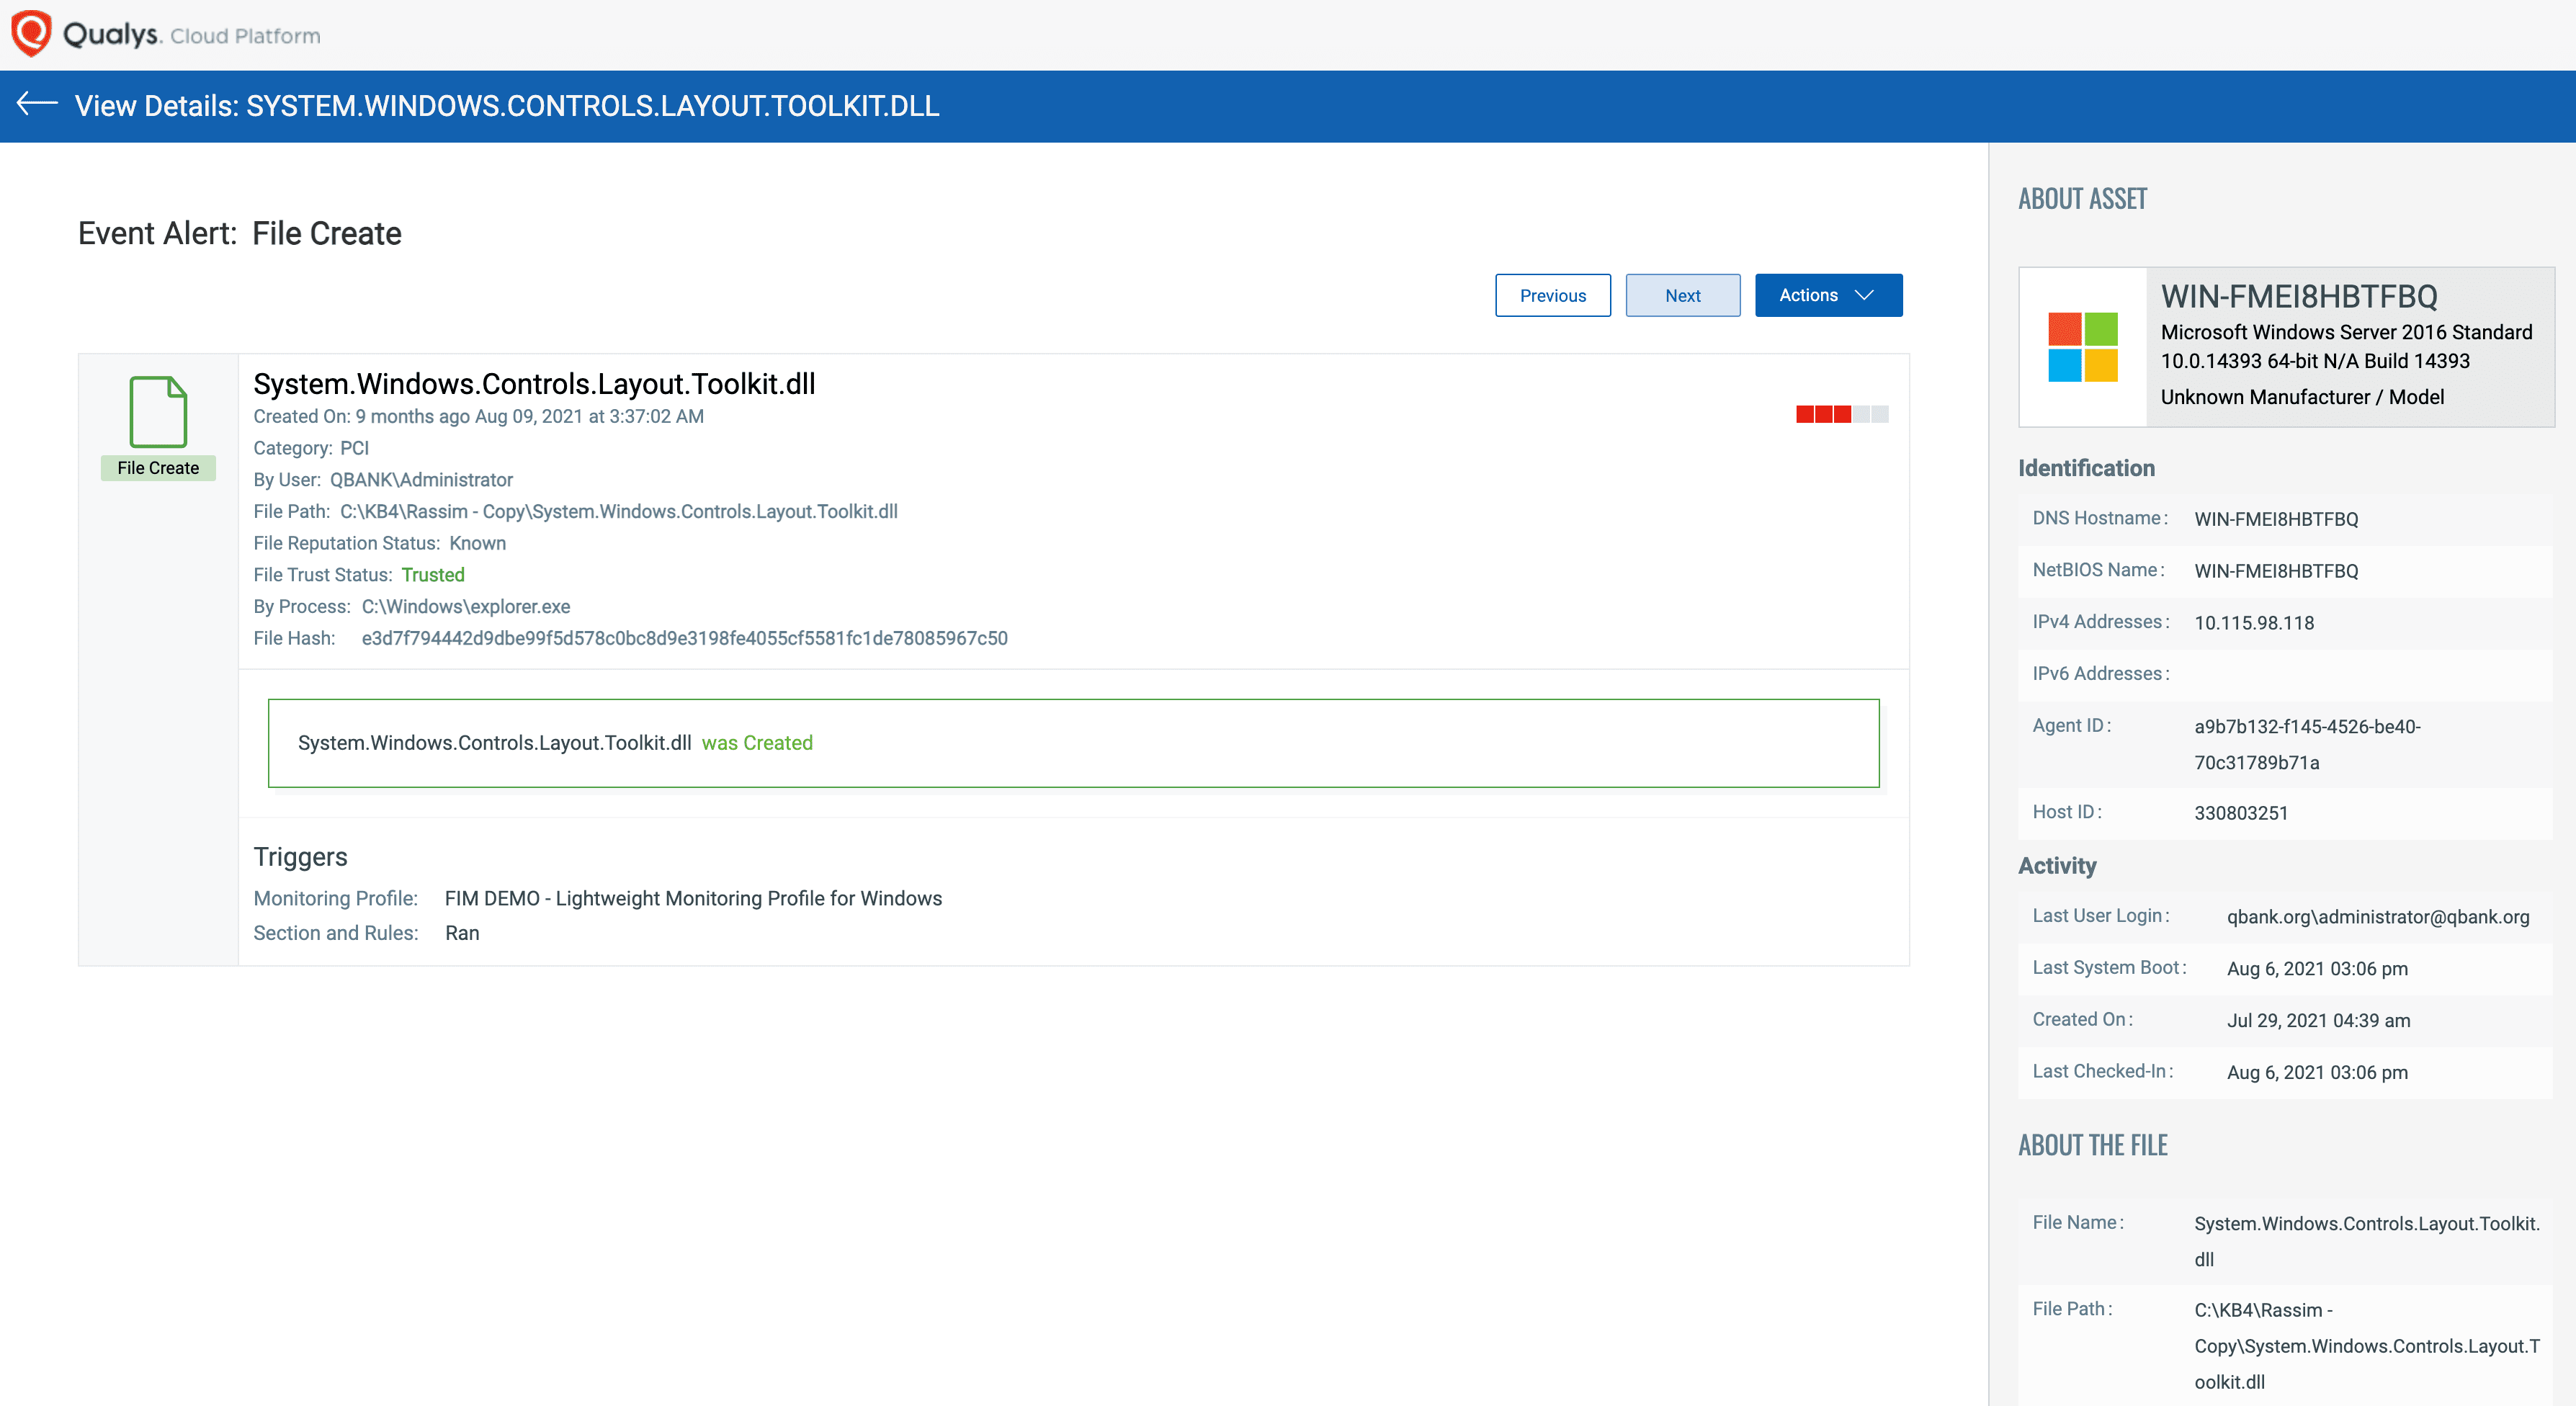Open the Actions dropdown menu

pyautogui.click(x=1828, y=295)
